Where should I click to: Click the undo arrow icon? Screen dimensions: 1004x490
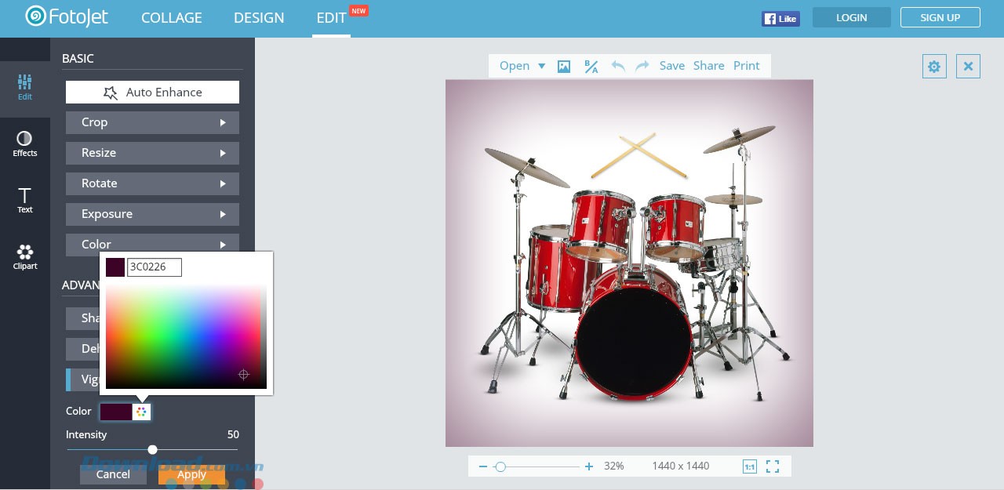(618, 66)
